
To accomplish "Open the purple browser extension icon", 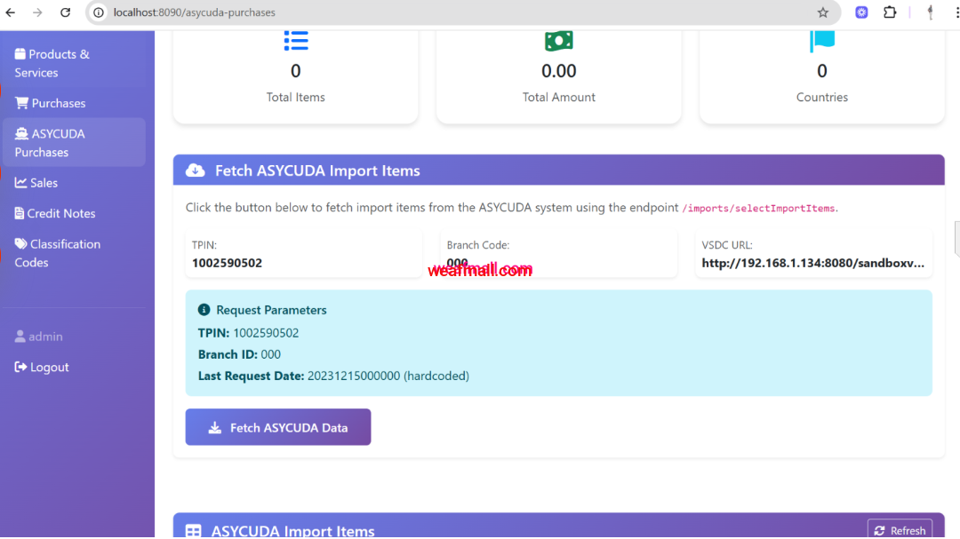I will point(861,12).
